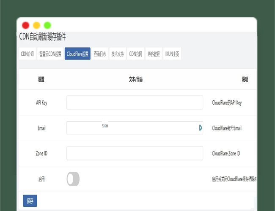Enable the 启用 CloudFlare toggle switch

click(73, 179)
